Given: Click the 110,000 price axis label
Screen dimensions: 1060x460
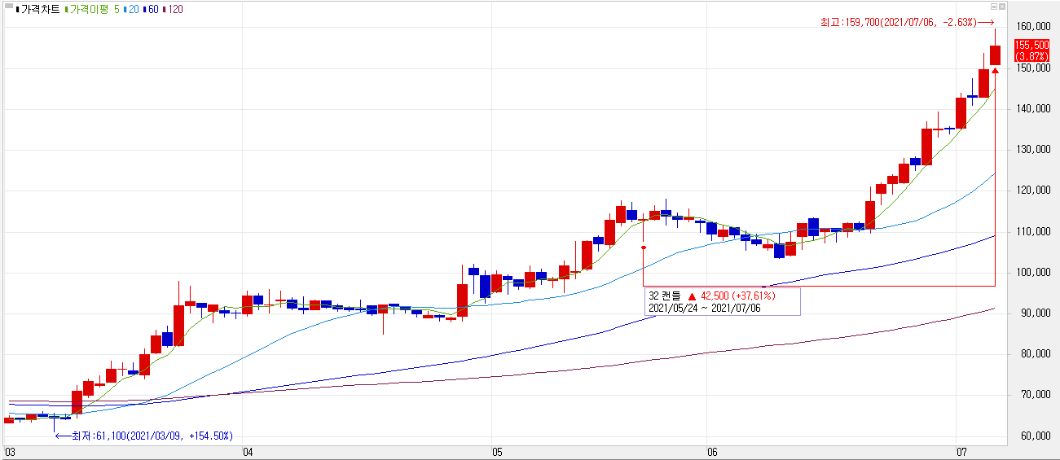Looking at the screenshot, I should pos(1033,232).
